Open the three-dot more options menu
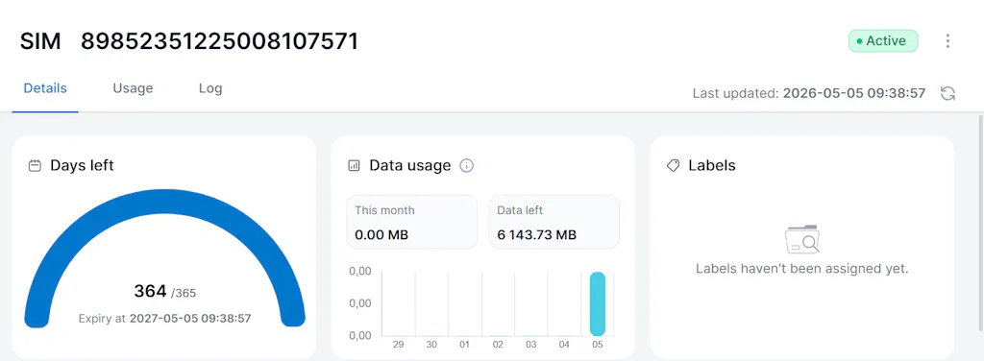Viewport: 984px width, 361px height. [x=947, y=40]
